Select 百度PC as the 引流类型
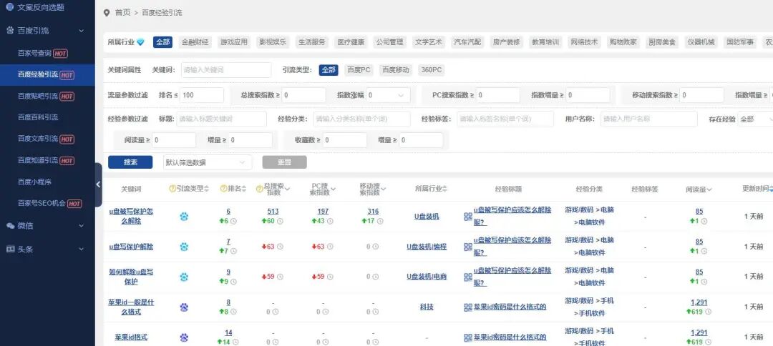 pyautogui.click(x=359, y=70)
